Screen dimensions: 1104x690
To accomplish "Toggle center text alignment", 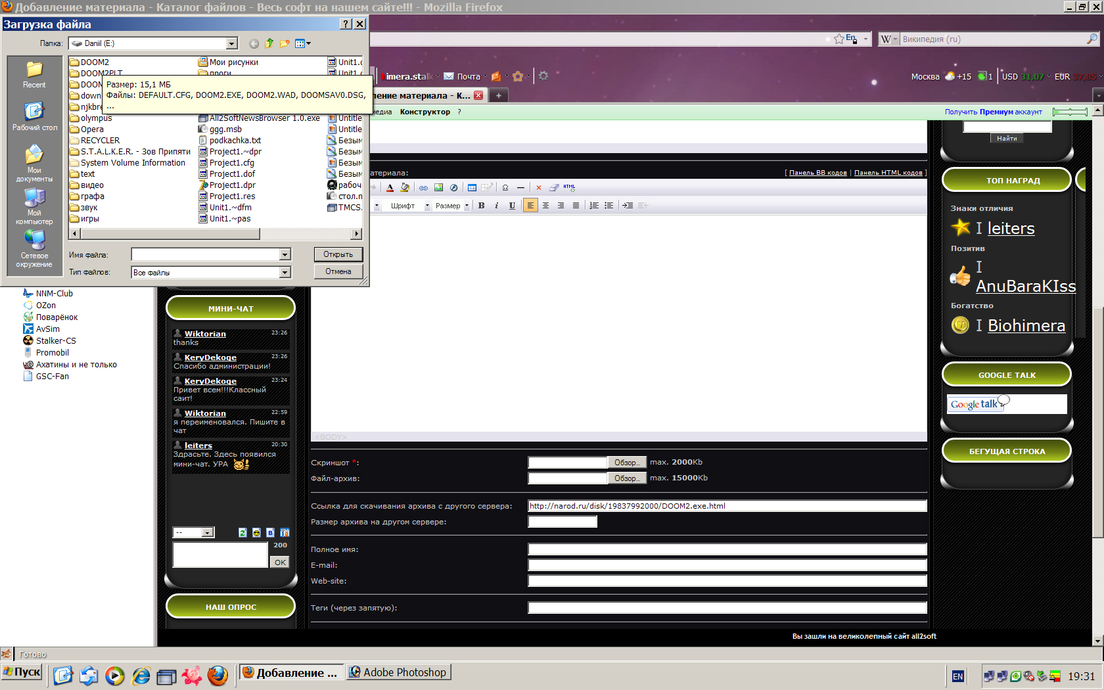I will click(545, 206).
